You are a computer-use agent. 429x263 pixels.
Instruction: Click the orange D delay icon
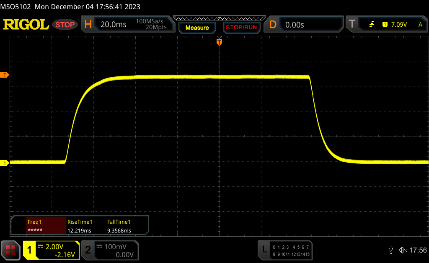pos(273,25)
